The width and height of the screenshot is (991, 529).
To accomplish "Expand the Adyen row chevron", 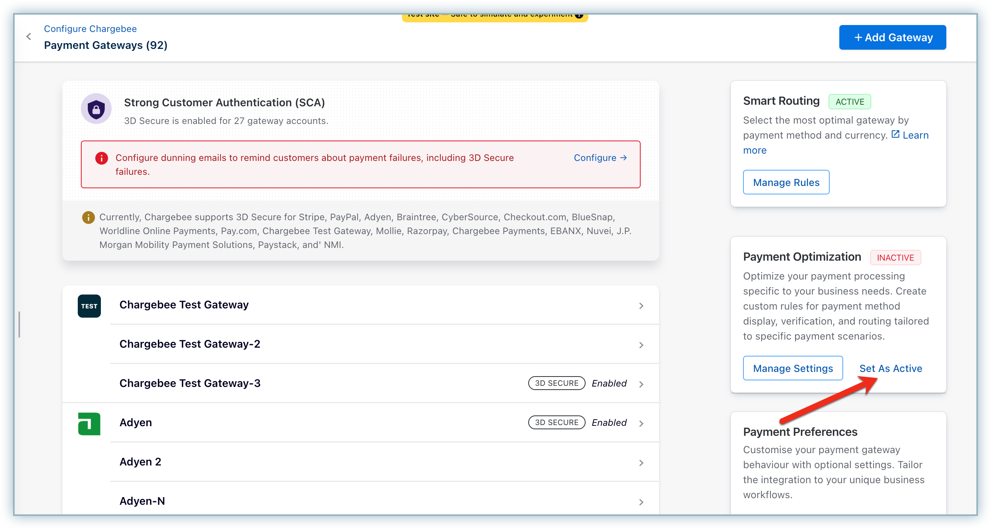I will [x=641, y=424].
